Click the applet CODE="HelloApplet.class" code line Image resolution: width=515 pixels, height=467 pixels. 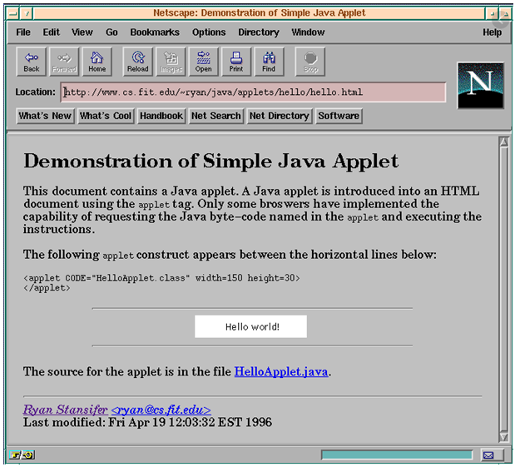(x=161, y=278)
